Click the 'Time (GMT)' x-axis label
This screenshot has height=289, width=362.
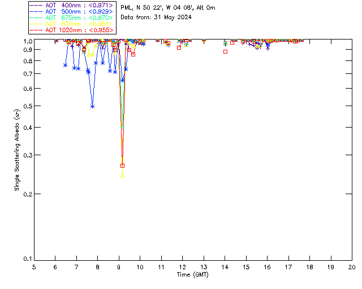pyautogui.click(x=193, y=275)
